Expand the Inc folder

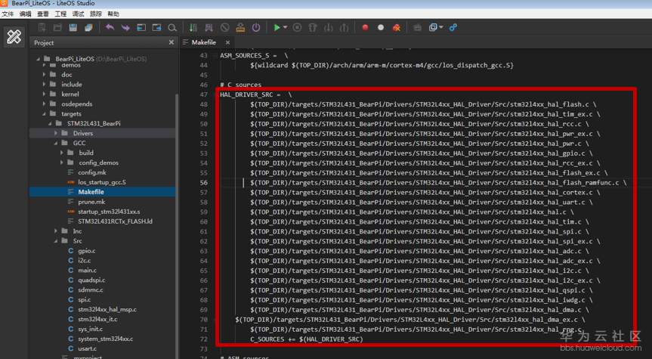[56, 231]
